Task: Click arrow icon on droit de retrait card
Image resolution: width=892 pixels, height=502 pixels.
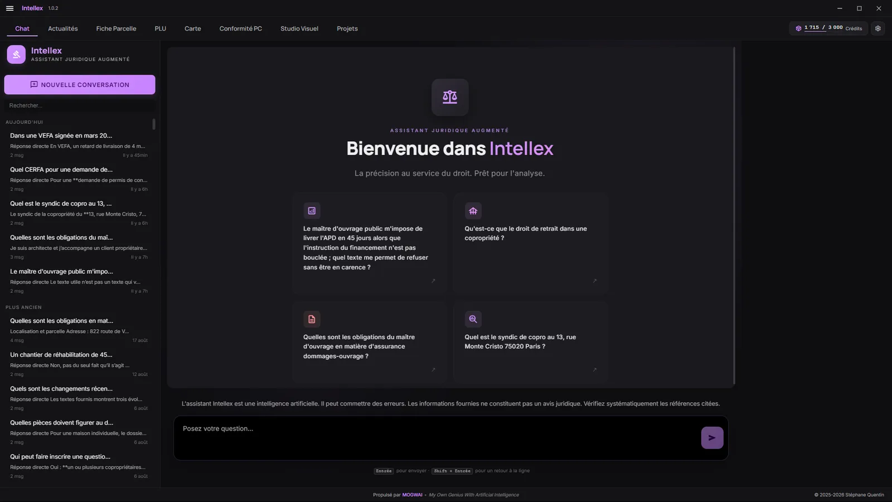Action: tap(595, 281)
